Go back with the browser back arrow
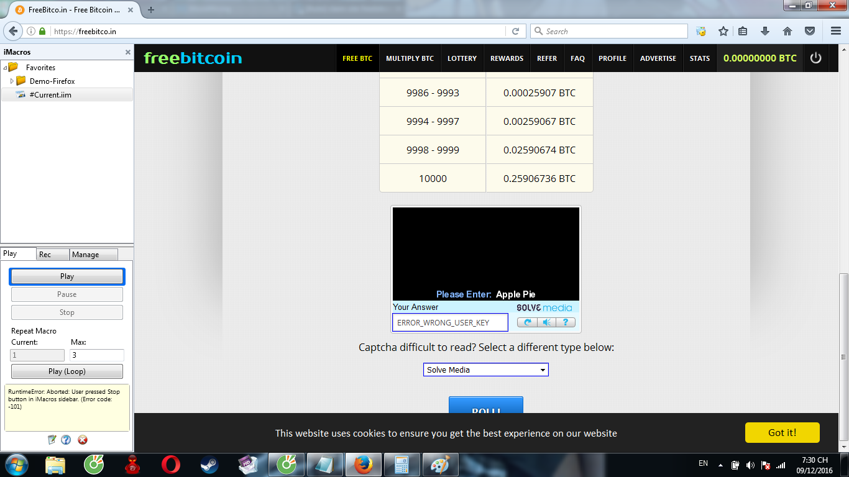This screenshot has width=849, height=477. [x=14, y=31]
